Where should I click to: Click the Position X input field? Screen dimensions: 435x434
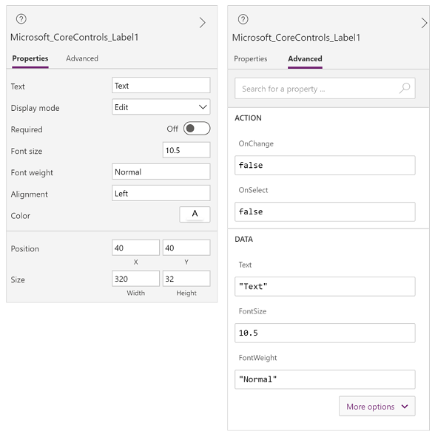pyautogui.click(x=135, y=248)
